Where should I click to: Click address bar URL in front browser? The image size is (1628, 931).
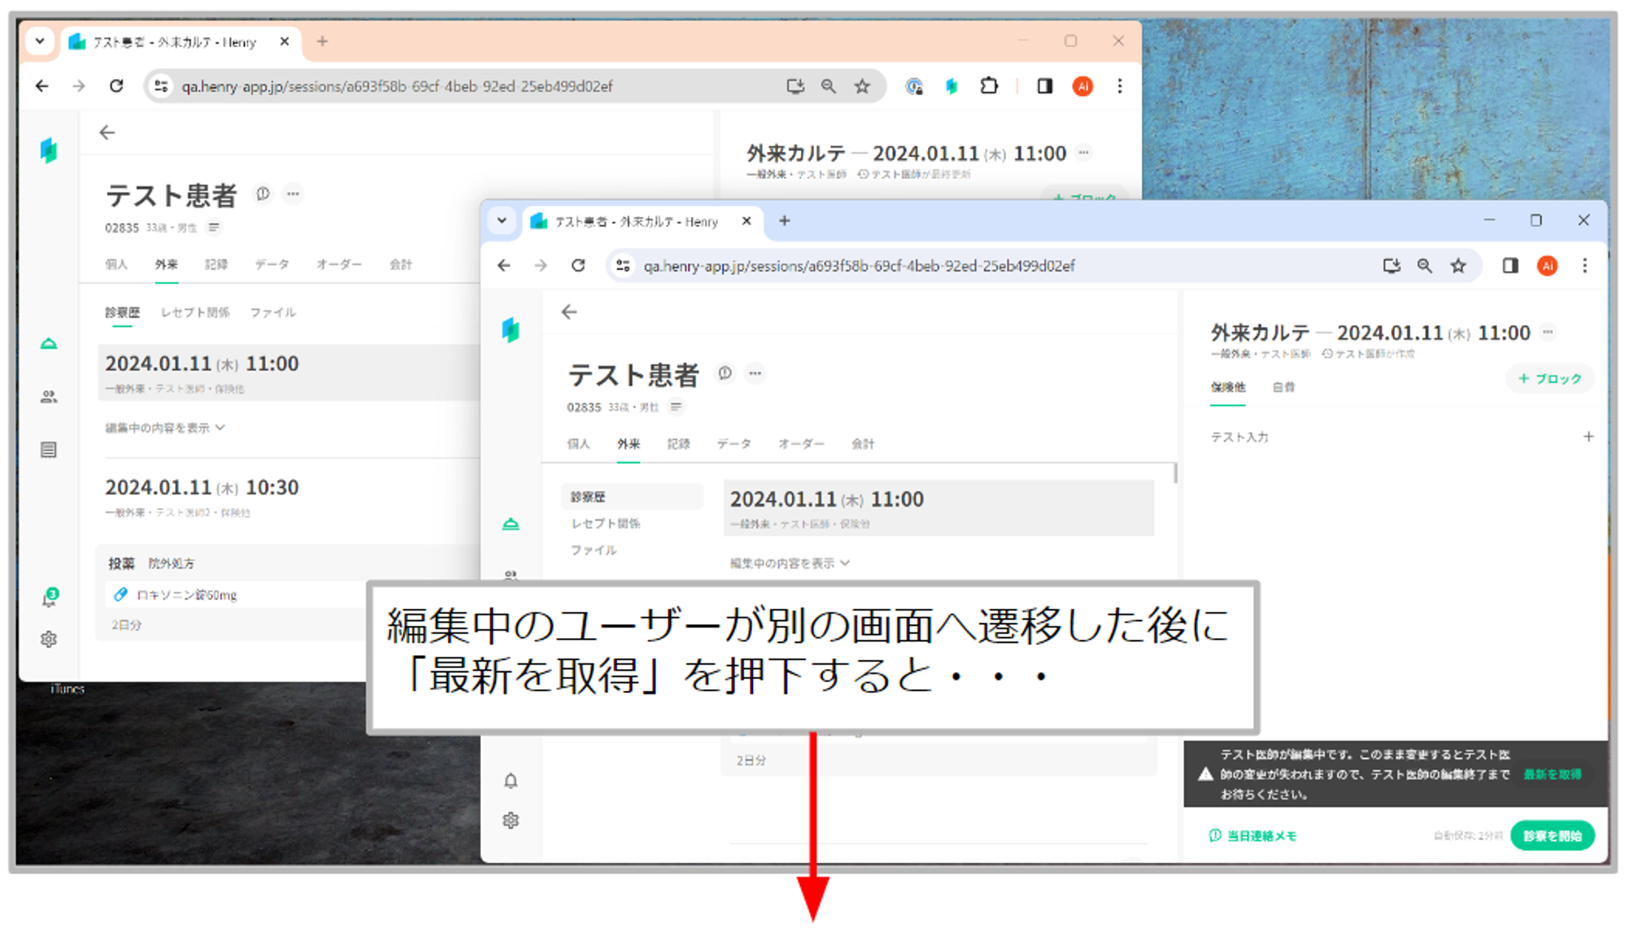click(x=859, y=266)
